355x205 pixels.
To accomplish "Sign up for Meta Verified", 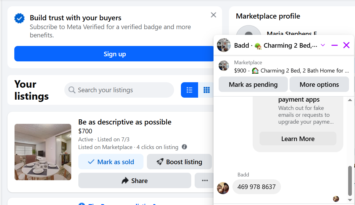I will [x=114, y=54].
